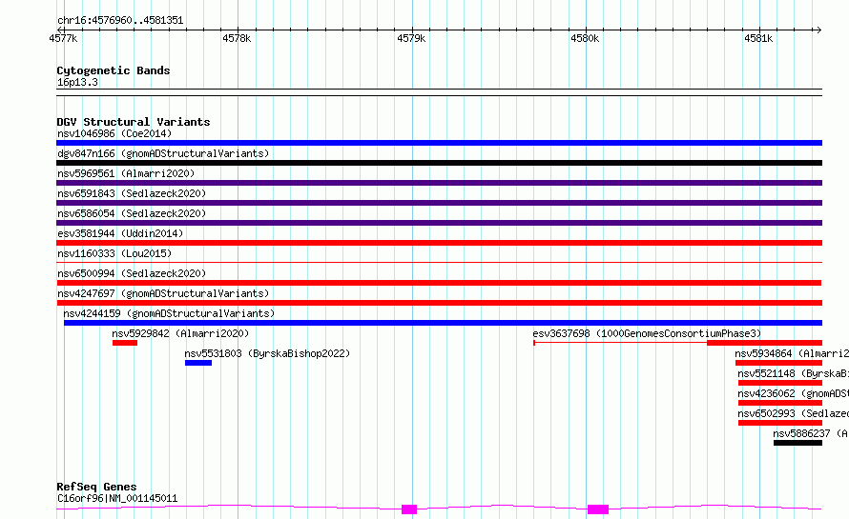Click label nsv1046986 (Coe2014)
This screenshot has height=519, width=849.
coord(114,133)
